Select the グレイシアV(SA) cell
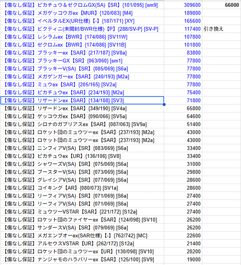The image size is (241, 265). pos(82,180)
